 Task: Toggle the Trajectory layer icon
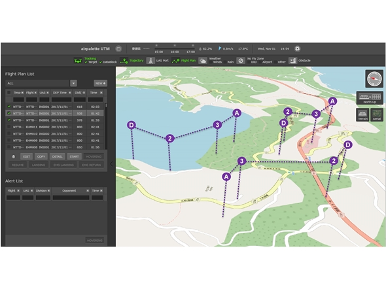pyautogui.click(x=124, y=61)
